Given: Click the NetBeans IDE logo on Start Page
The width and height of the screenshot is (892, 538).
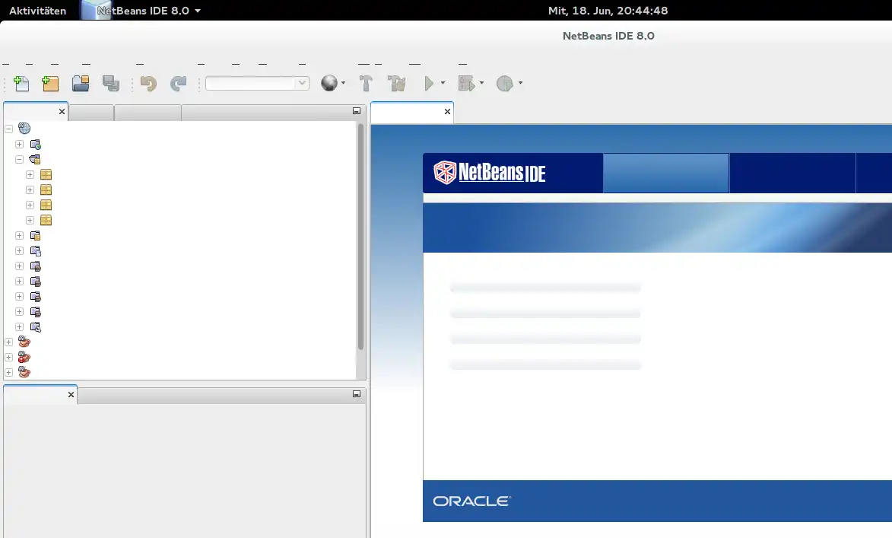Looking at the screenshot, I should tap(490, 173).
